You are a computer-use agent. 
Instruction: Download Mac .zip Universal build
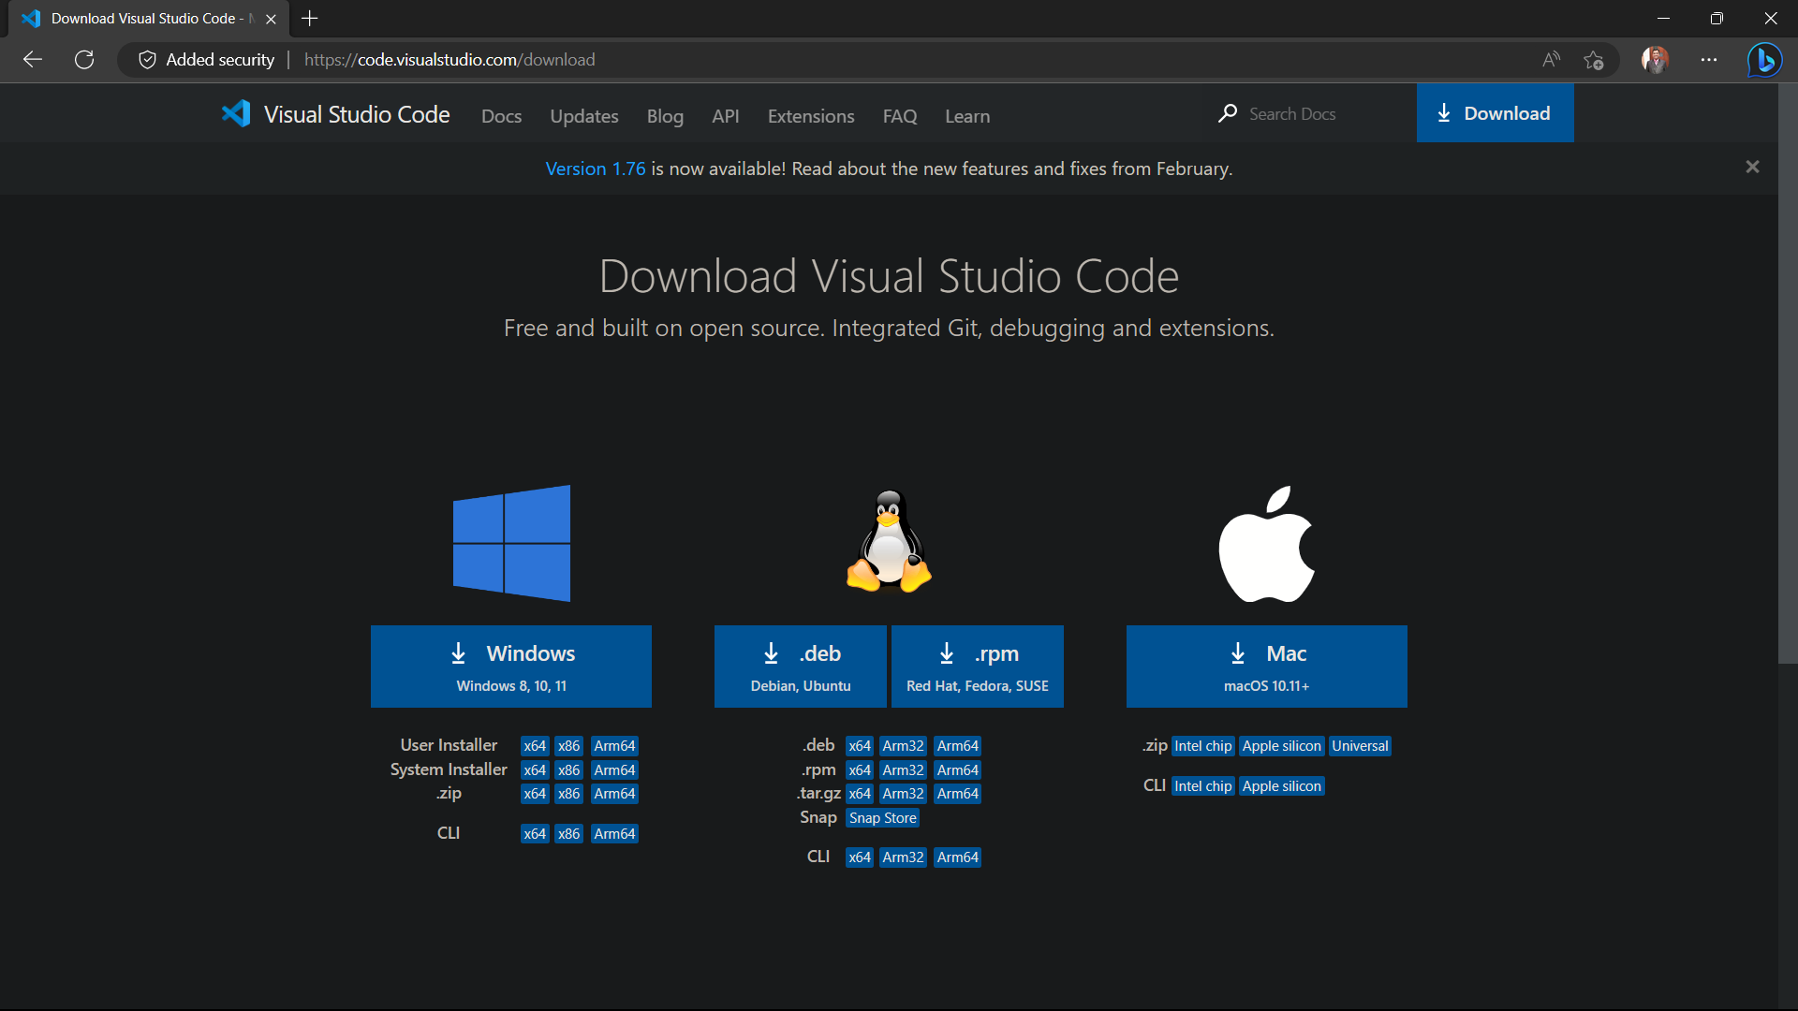coord(1360,746)
